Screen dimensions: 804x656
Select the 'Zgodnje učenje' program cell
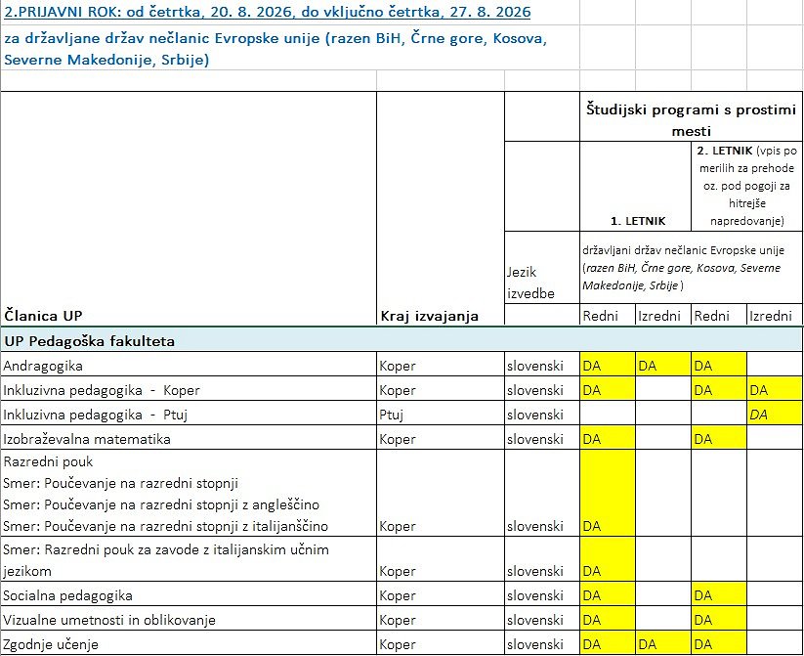click(189, 642)
